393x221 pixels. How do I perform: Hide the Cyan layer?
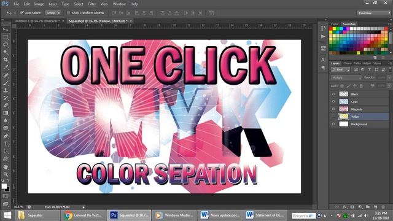pos(333,102)
